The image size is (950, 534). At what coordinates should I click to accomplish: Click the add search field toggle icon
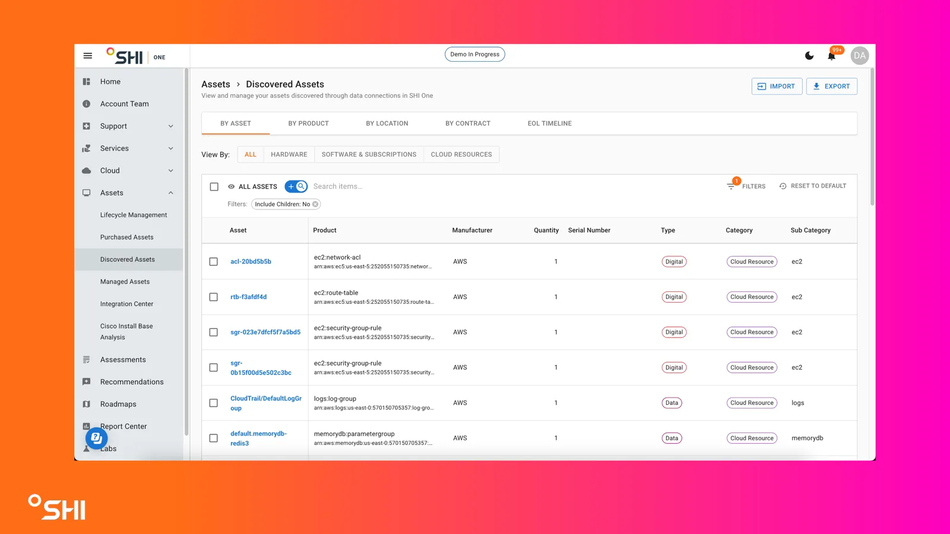point(296,186)
